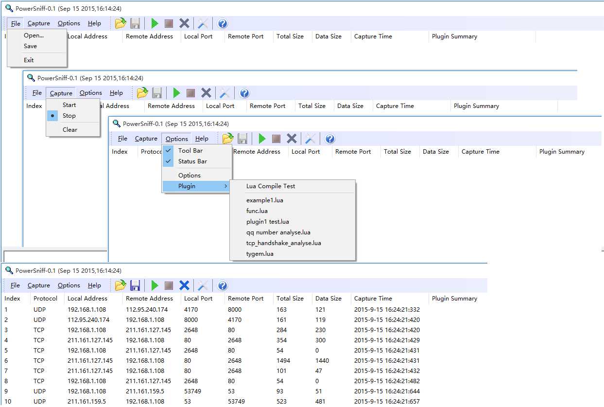Click the text input box at the bottom of the Capture-menu window
The width and height of the screenshot is (604, 407).
click(x=55, y=256)
